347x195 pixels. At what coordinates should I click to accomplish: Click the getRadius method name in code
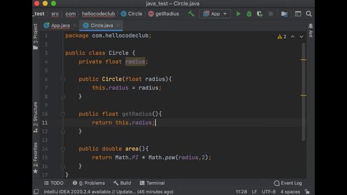pos(137,114)
